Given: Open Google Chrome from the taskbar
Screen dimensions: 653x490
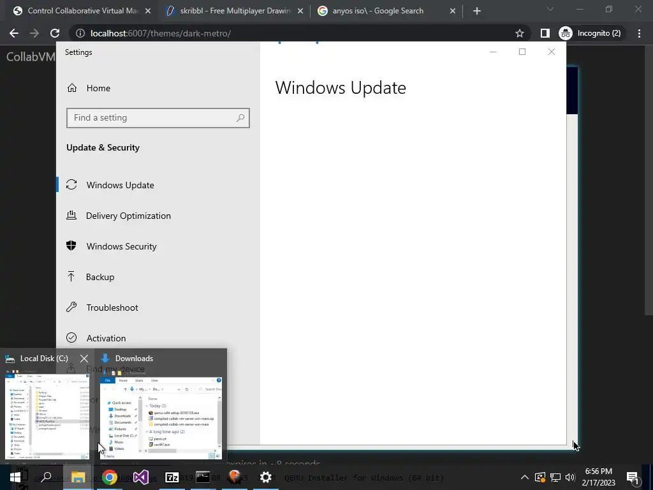Looking at the screenshot, I should point(110,477).
